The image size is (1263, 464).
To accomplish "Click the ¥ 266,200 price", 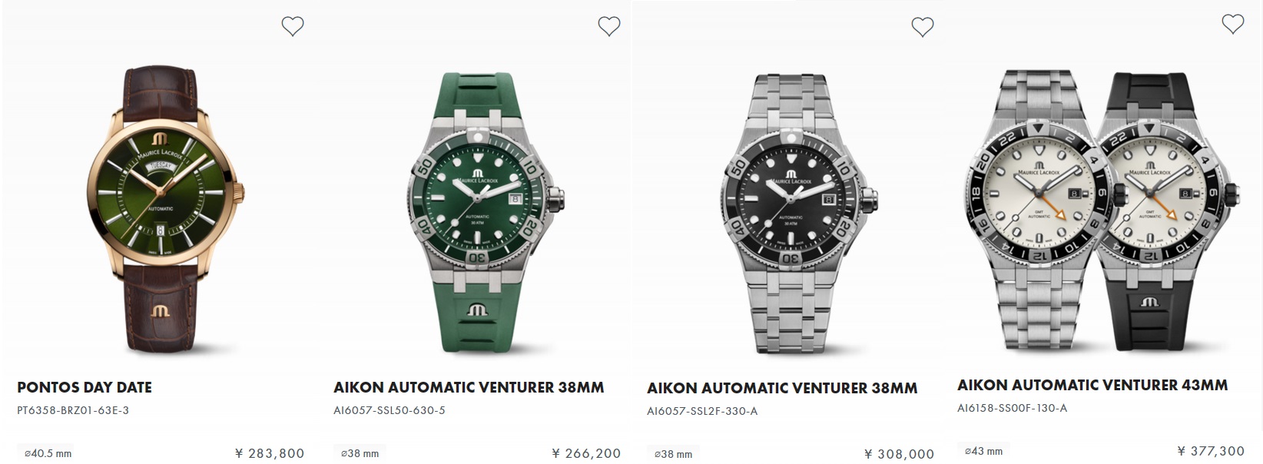I will [586, 453].
